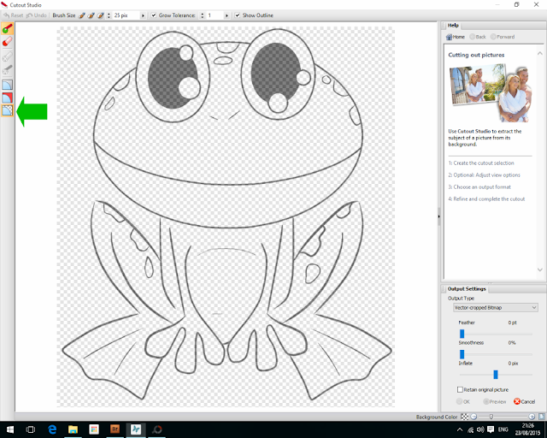547x438 pixels.
Task: Open the background color picker icon
Action: (464, 417)
